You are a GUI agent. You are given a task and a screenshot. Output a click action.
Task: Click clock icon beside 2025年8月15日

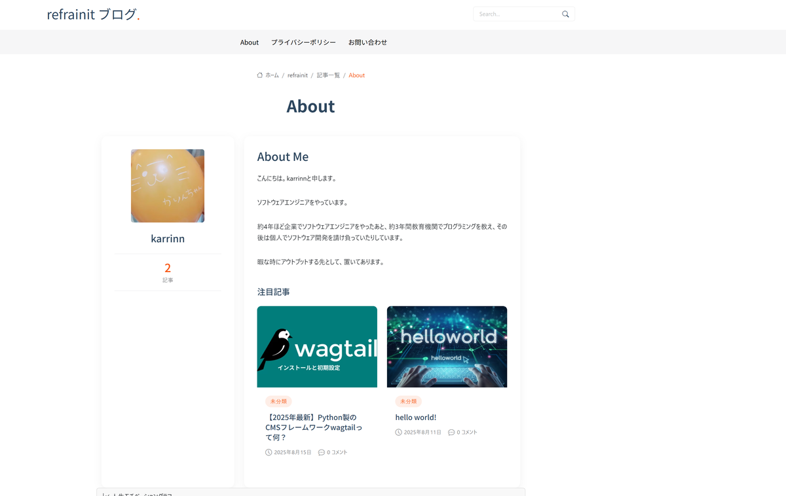point(269,452)
